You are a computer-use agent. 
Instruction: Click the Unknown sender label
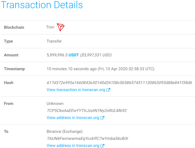55,104
